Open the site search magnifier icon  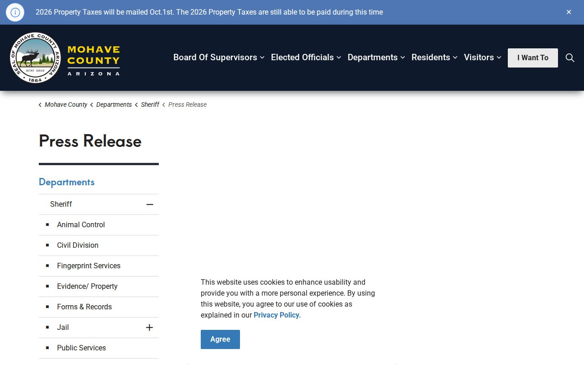(x=570, y=57)
